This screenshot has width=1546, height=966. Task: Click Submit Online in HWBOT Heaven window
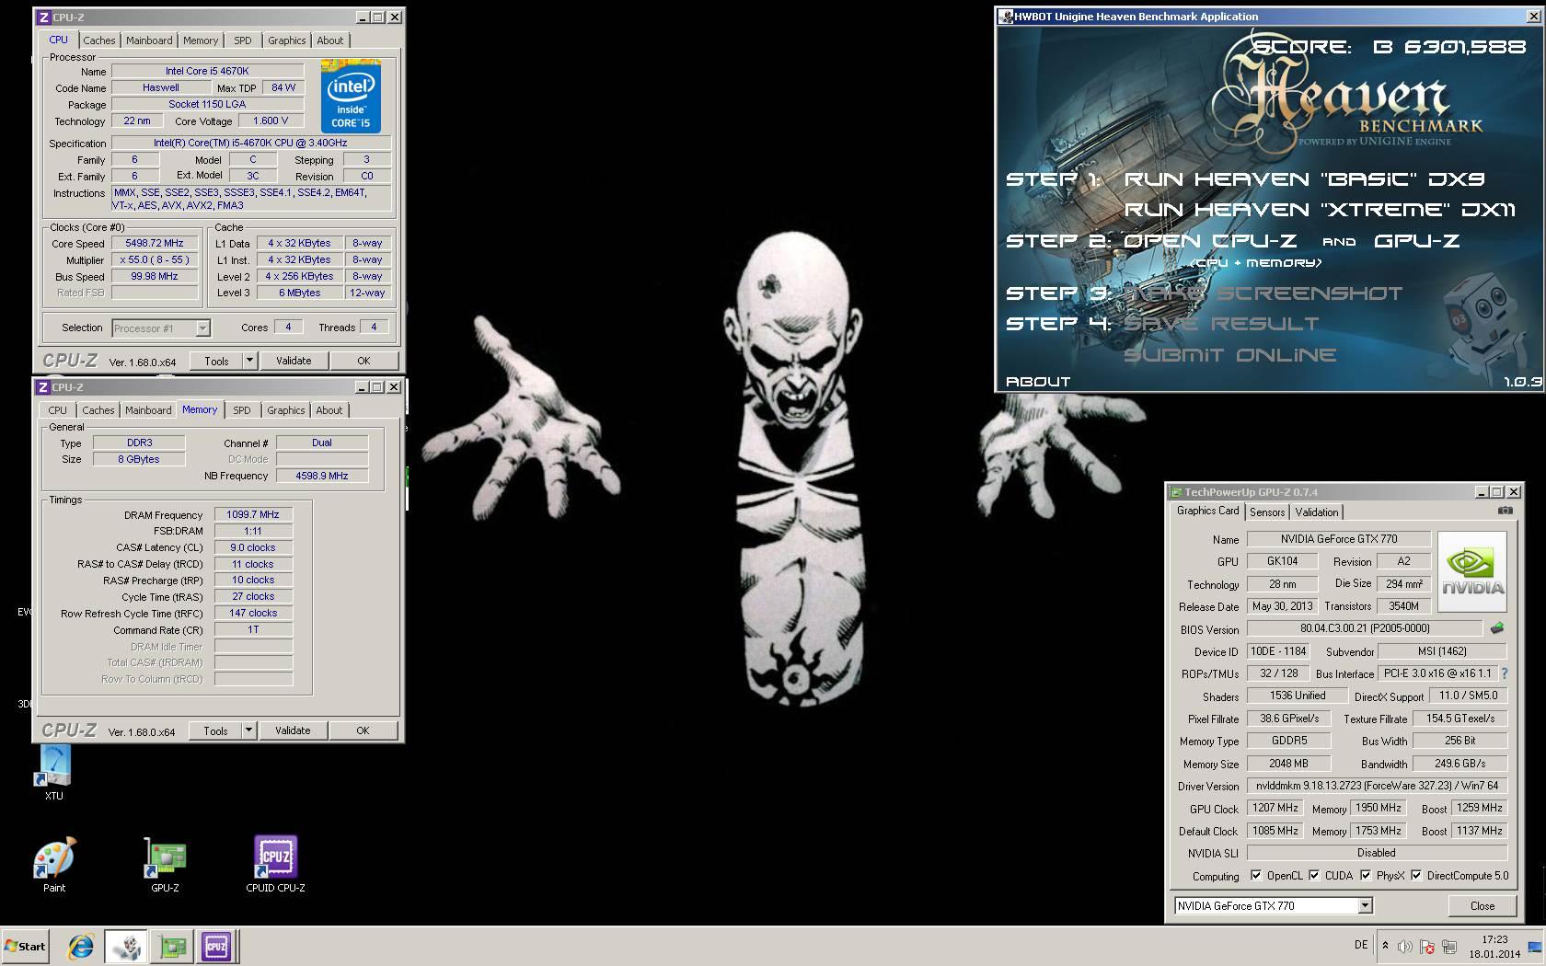coord(1229,355)
